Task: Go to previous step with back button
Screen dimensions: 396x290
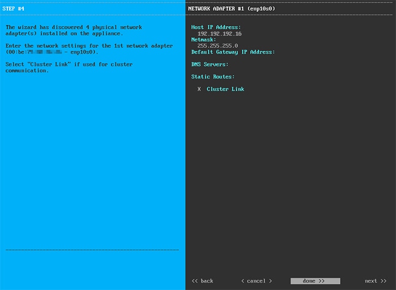Action: 203,281
